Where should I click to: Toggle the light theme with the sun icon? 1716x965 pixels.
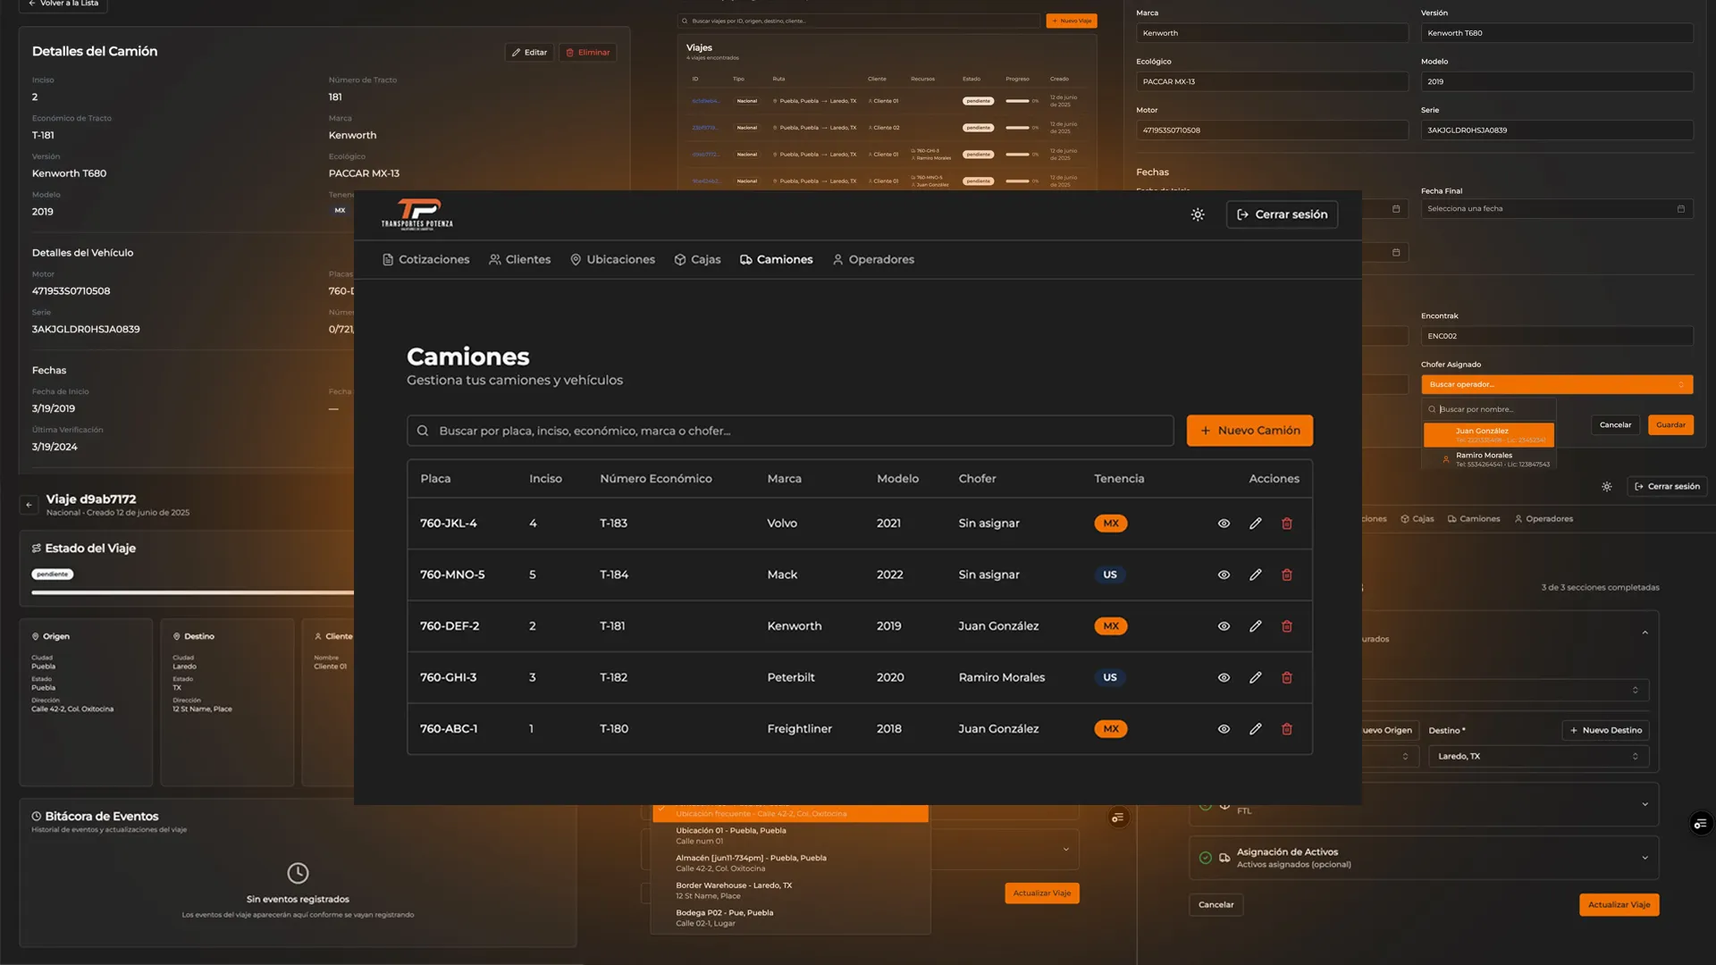1198,214
